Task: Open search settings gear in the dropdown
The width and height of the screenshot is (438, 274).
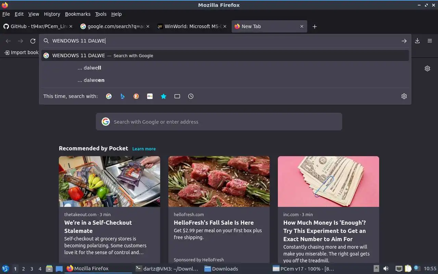Action: point(404,96)
